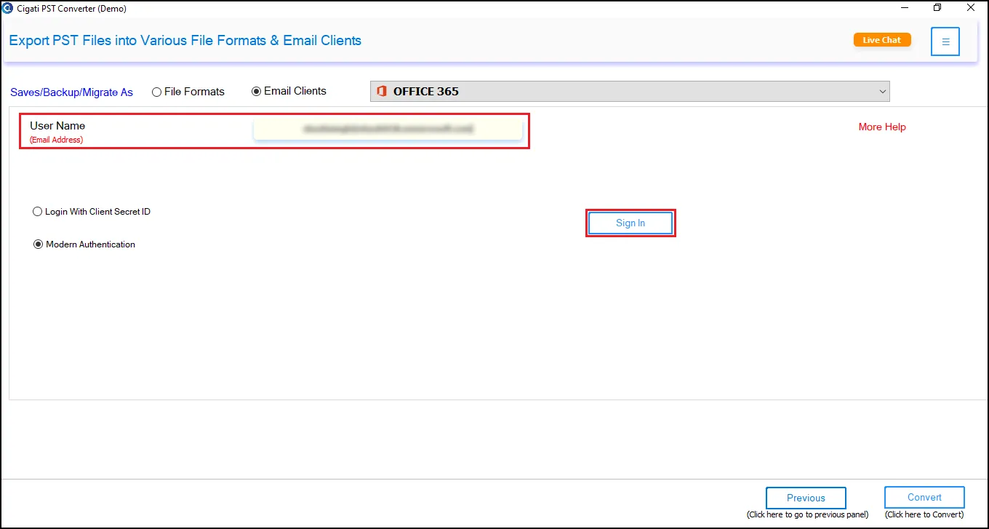The image size is (989, 529).
Task: Open the More Help link
Action: 882,127
